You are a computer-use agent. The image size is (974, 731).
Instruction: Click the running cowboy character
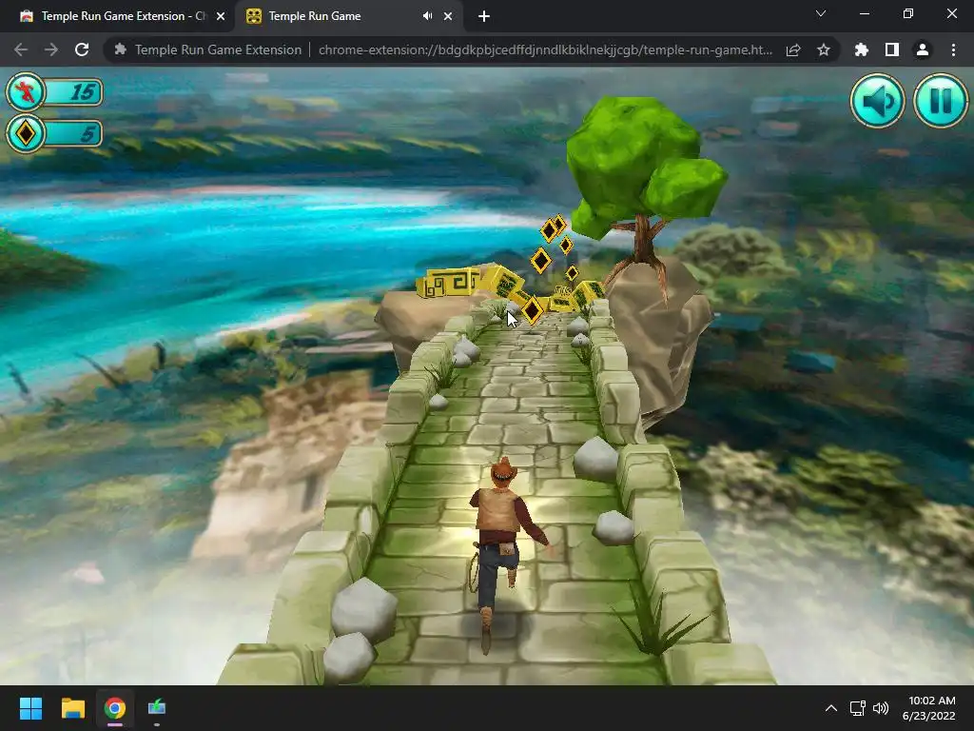(x=503, y=553)
